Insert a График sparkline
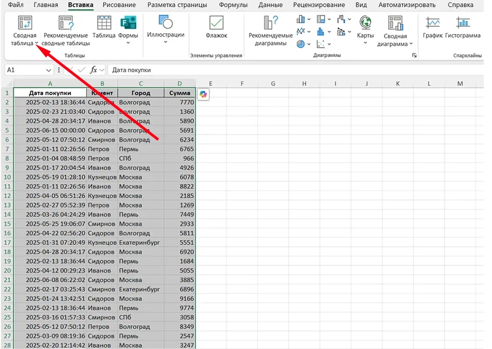492x349 pixels. pos(433,23)
